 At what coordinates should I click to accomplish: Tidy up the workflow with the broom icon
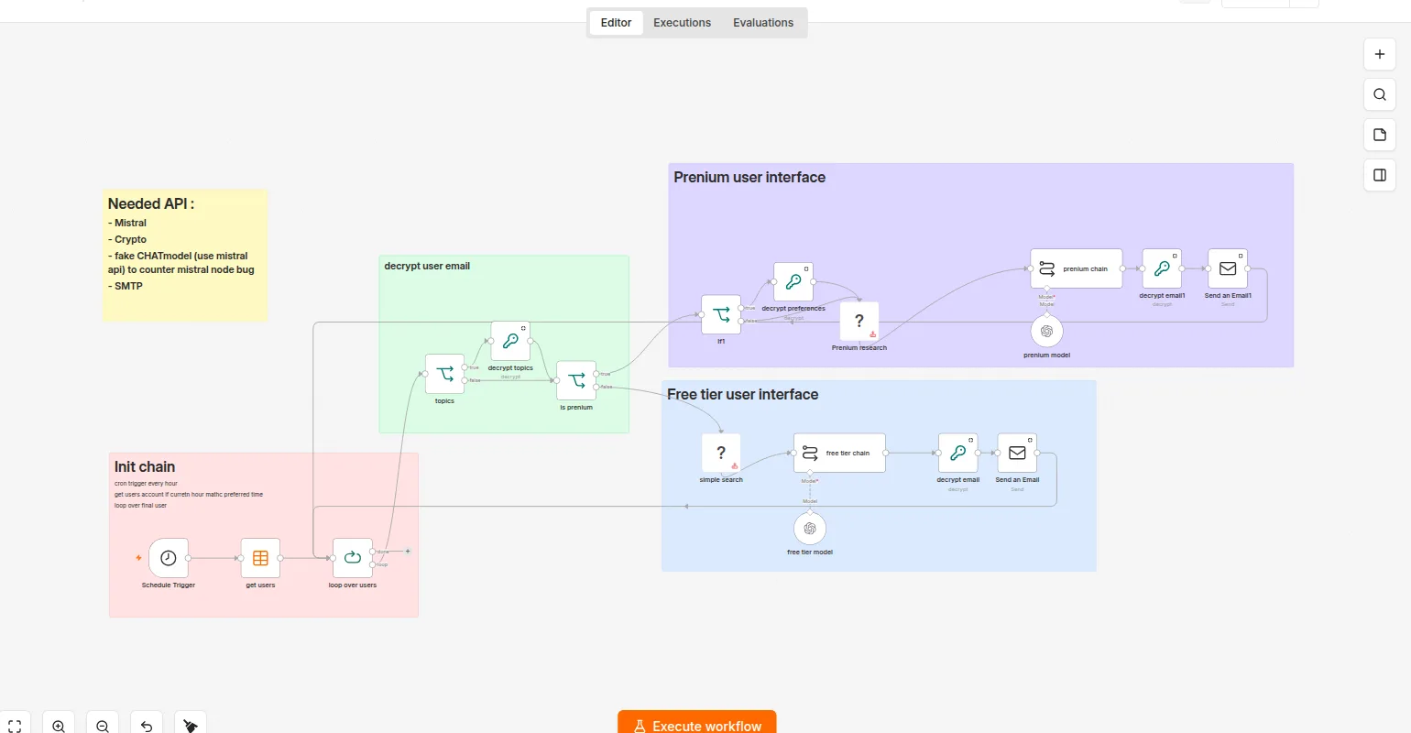(191, 726)
